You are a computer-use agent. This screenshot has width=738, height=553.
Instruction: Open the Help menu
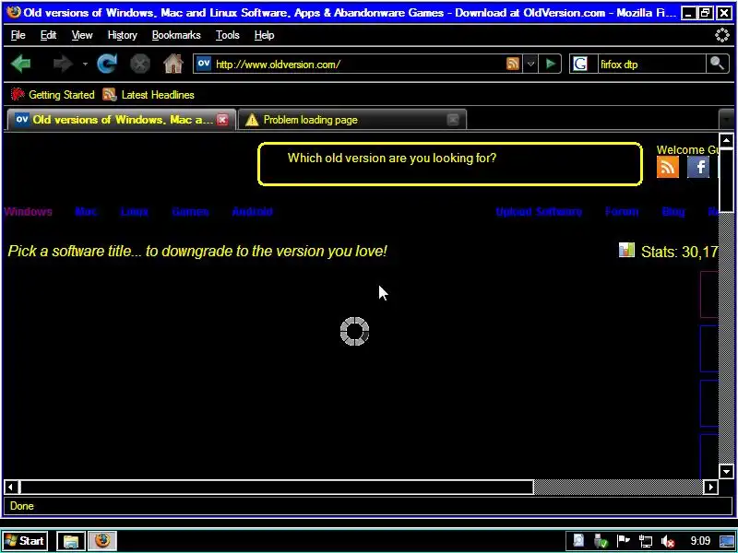click(264, 35)
